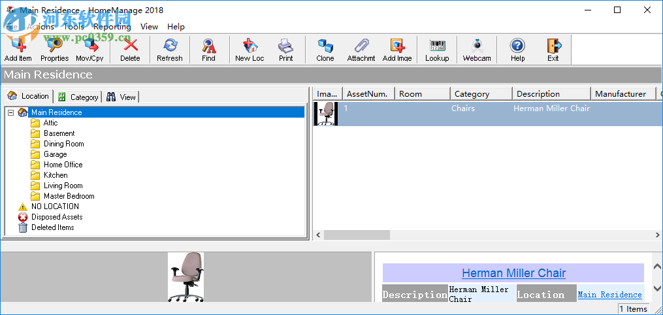The image size is (663, 315).
Task: Open the barcode Lookup tool
Action: [437, 50]
